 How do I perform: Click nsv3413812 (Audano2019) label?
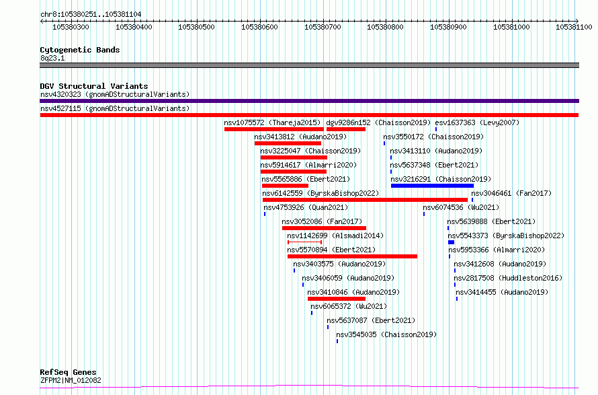(300, 137)
